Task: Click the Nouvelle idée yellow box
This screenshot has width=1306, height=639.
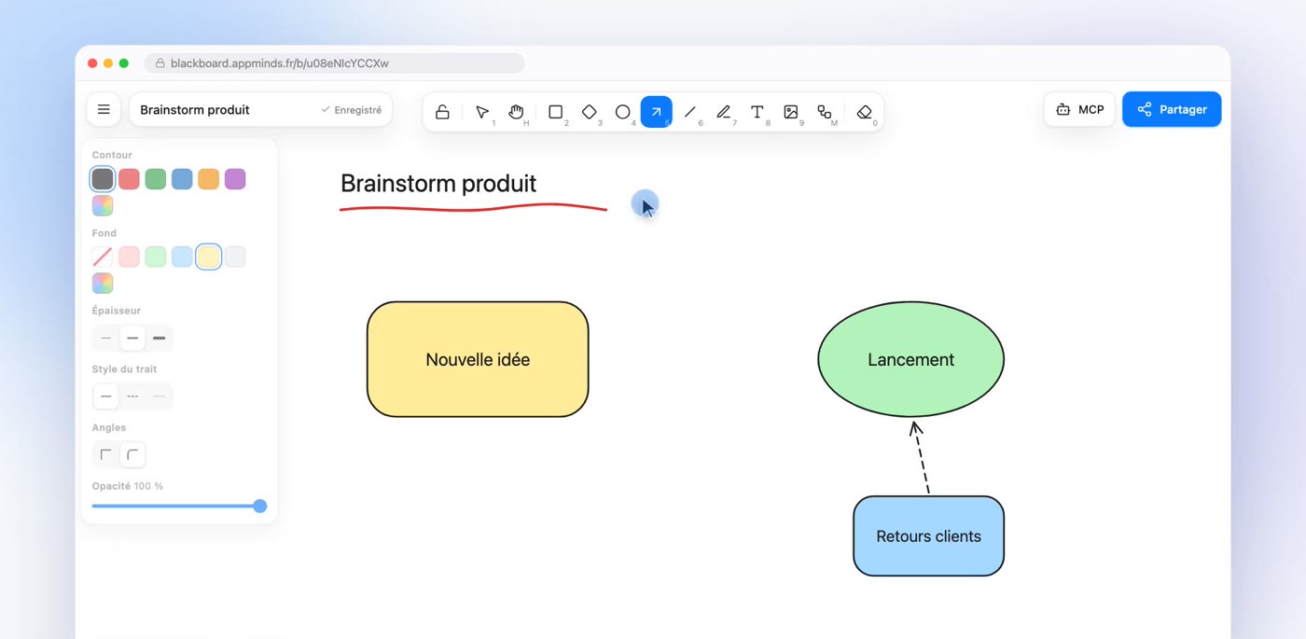Action: (478, 359)
